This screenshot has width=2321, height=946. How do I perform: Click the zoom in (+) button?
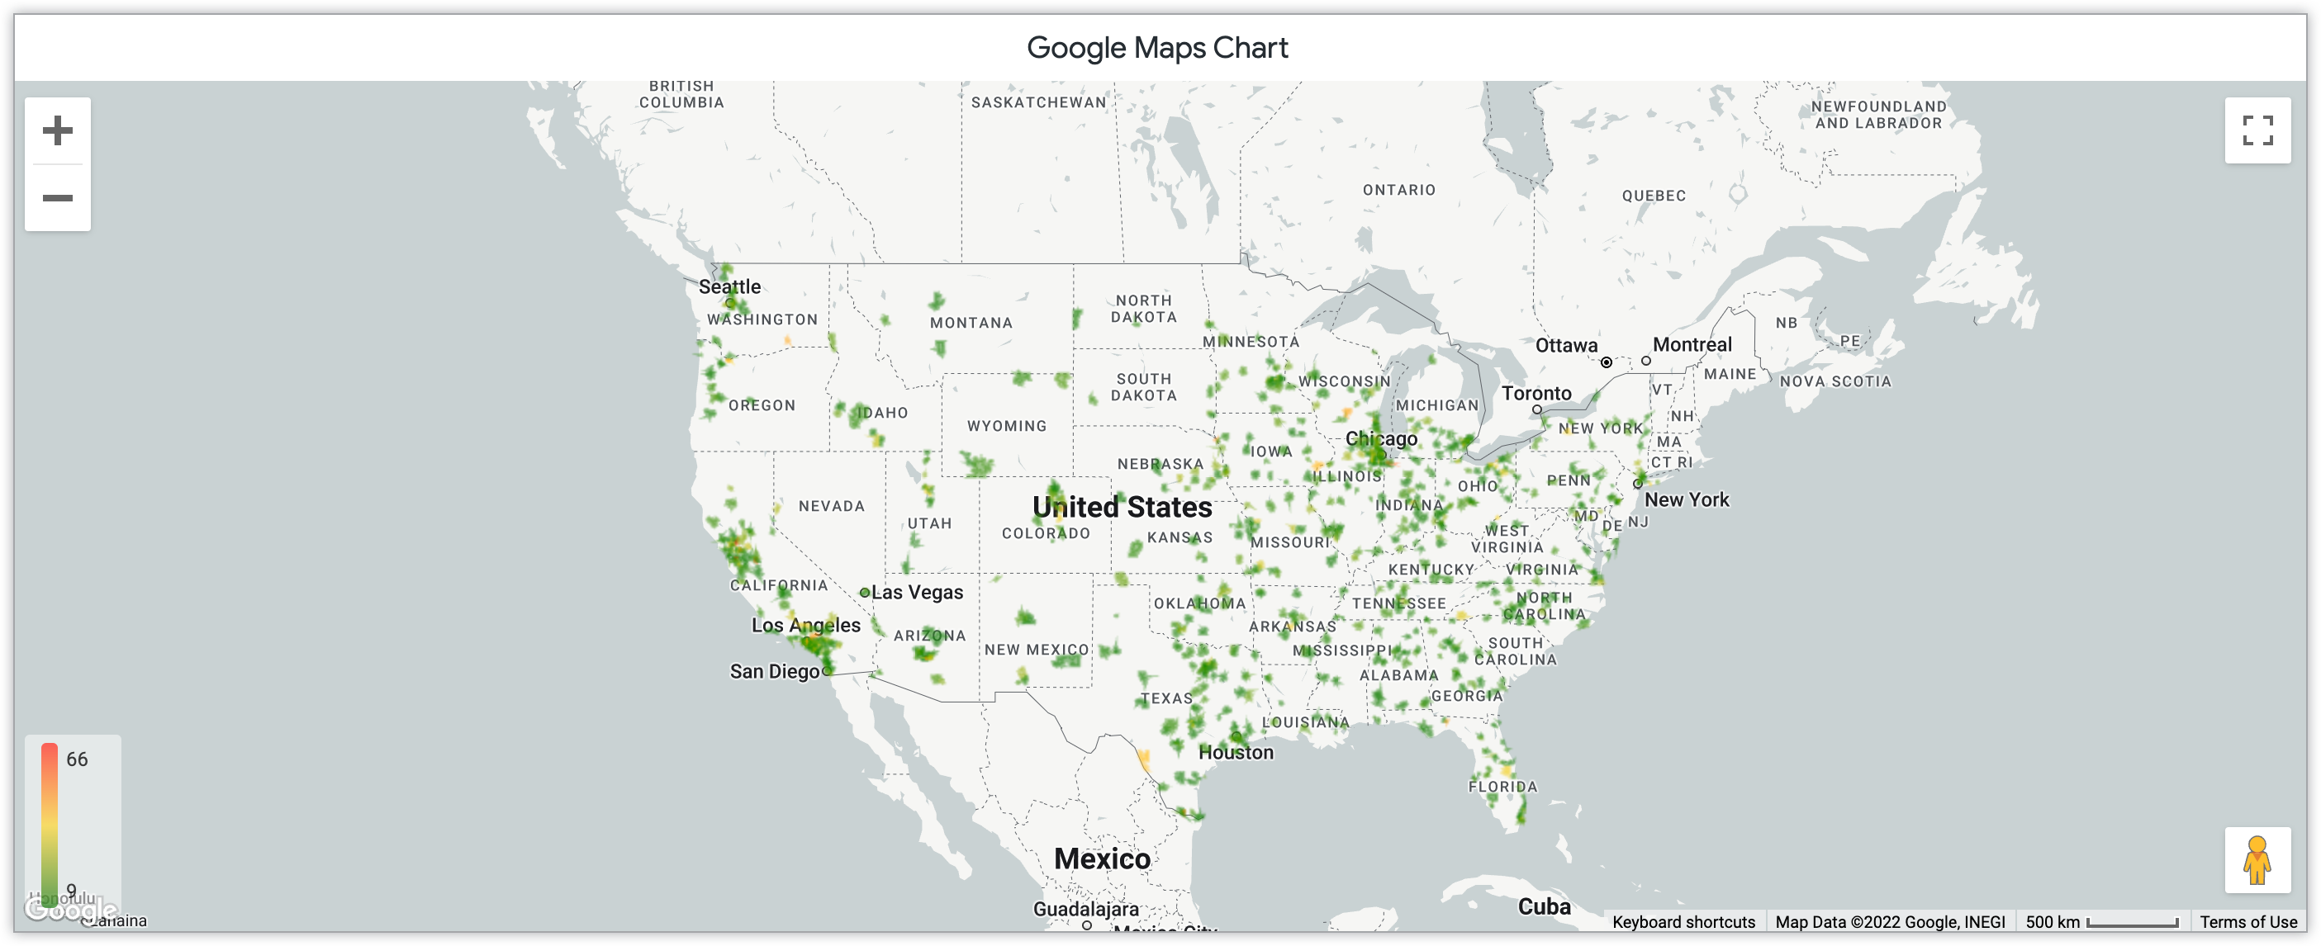pos(59,130)
